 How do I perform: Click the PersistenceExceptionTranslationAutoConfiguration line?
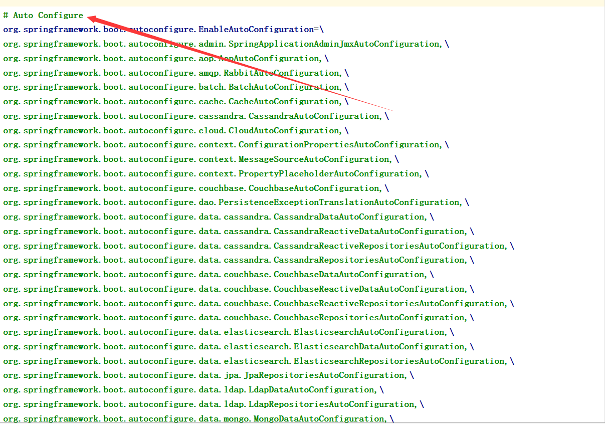point(236,202)
